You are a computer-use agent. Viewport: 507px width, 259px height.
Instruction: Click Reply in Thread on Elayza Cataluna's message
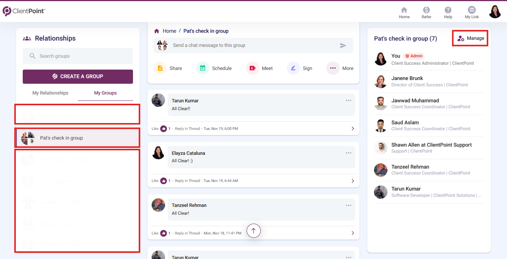pyautogui.click(x=187, y=181)
